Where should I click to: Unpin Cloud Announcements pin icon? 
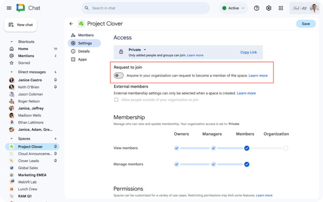pos(55,154)
